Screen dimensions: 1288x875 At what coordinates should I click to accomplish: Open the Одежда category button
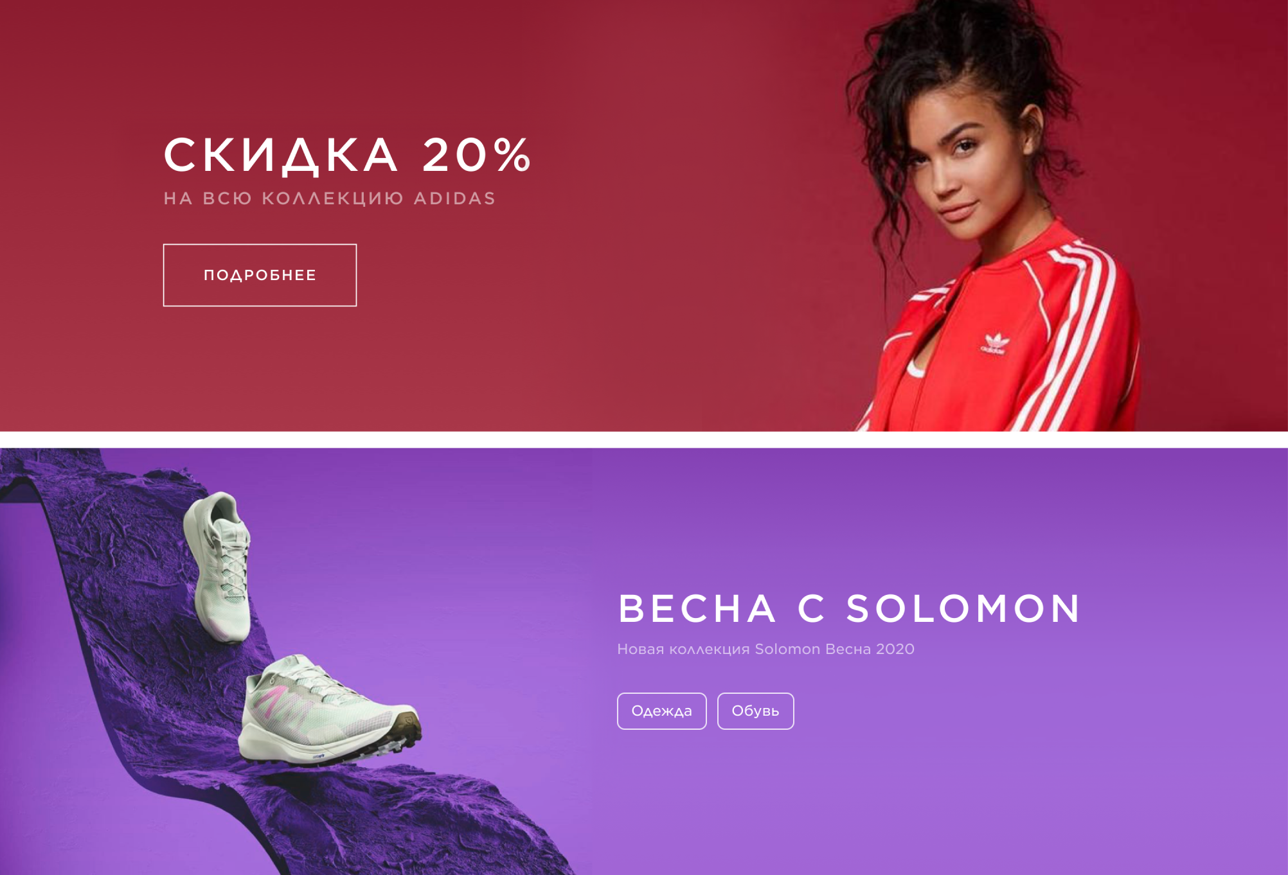tap(661, 711)
